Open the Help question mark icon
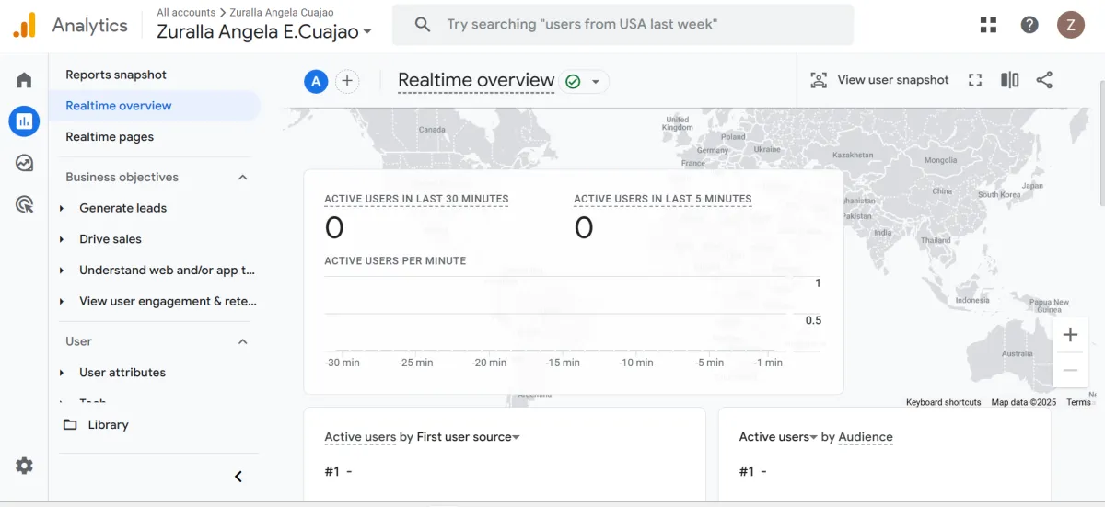Image resolution: width=1105 pixels, height=507 pixels. click(x=1029, y=25)
